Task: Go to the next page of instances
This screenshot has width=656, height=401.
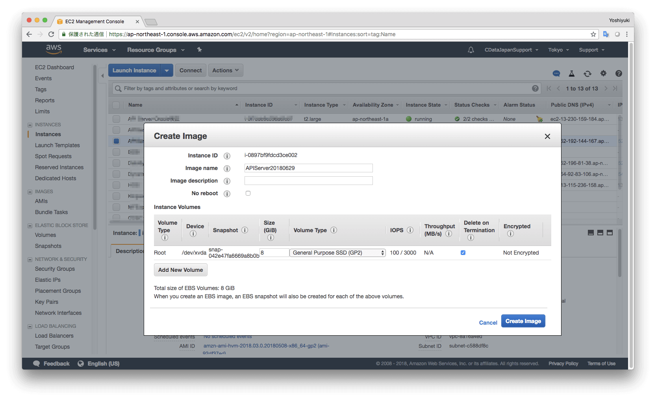Action: (606, 89)
